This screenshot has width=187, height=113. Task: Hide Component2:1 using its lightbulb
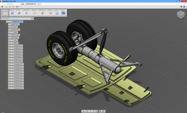point(9,46)
